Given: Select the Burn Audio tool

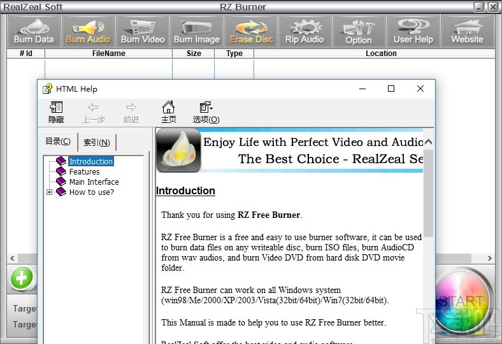Looking at the screenshot, I should tap(89, 31).
